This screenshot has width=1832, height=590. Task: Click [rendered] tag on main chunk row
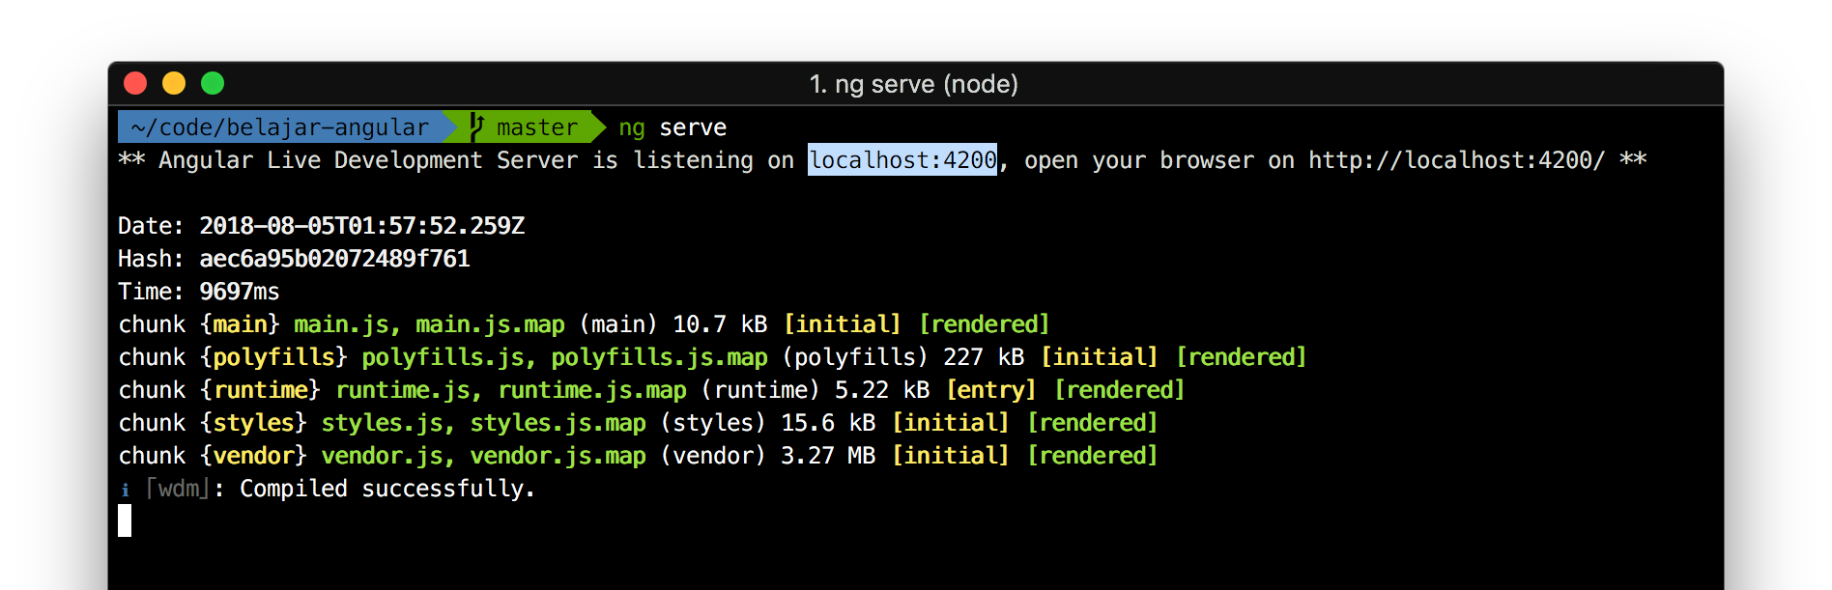[x=984, y=324]
